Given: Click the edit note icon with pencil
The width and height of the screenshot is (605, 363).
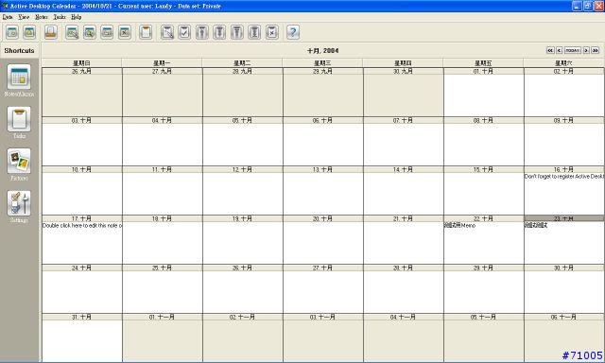Looking at the screenshot, I should coord(72,32).
